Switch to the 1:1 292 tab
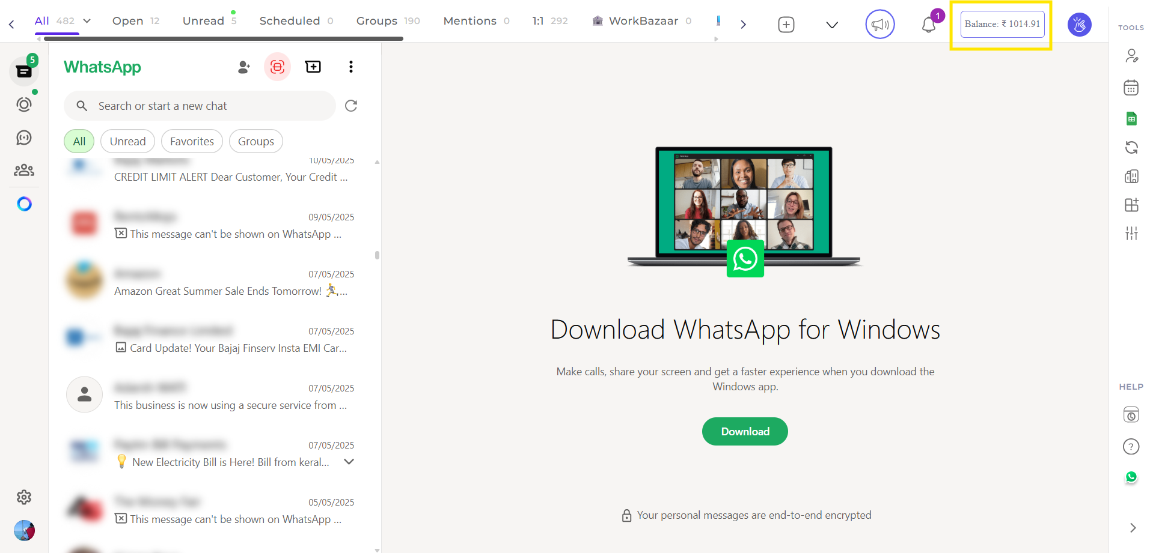The image size is (1153, 553). pyautogui.click(x=550, y=21)
